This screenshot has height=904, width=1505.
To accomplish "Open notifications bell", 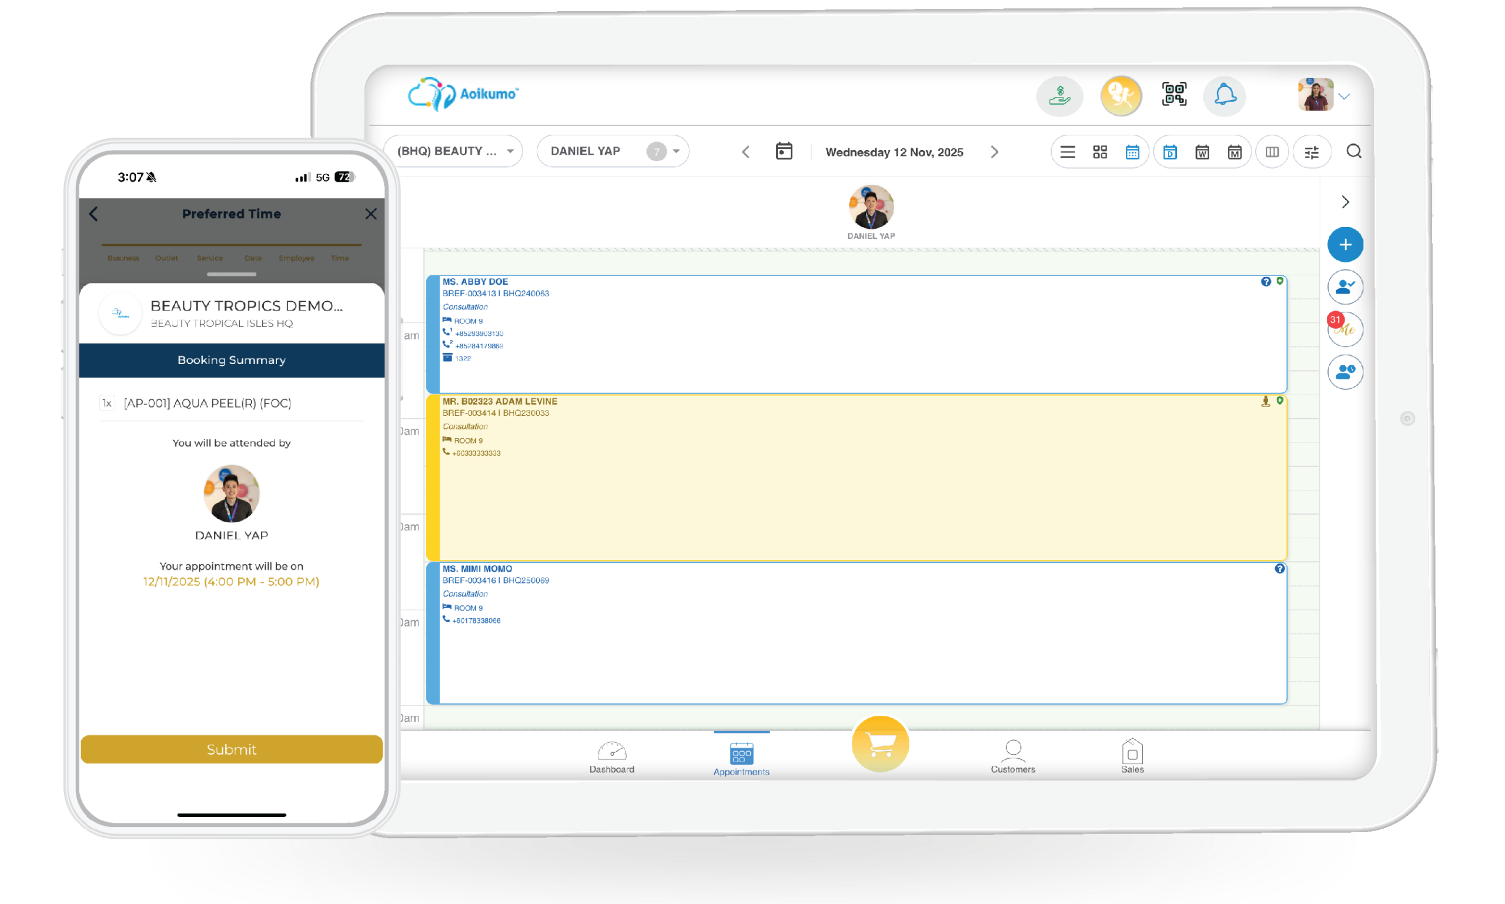I will tap(1225, 96).
